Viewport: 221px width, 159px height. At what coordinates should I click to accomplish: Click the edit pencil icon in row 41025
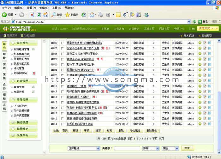pyautogui.click(x=205, y=48)
